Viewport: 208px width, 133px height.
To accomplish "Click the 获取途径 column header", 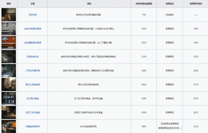I will pyautogui.click(x=170, y=4).
